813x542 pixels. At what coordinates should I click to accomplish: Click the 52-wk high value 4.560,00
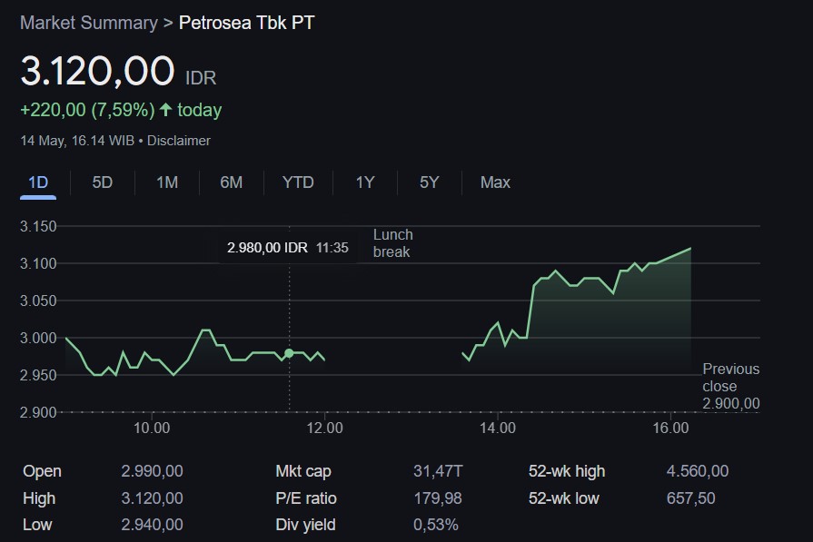click(x=697, y=471)
